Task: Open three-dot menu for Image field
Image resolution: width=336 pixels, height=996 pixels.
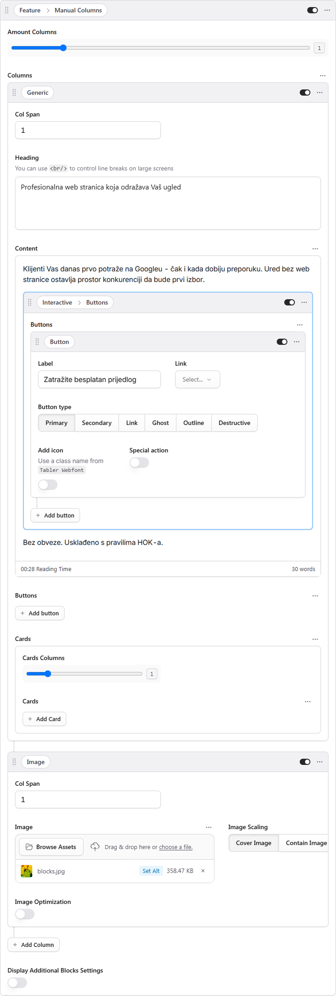Action: click(209, 827)
